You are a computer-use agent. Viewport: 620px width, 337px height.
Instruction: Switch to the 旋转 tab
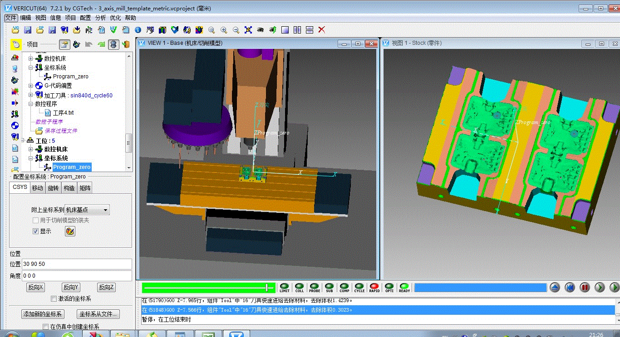[x=53, y=188]
